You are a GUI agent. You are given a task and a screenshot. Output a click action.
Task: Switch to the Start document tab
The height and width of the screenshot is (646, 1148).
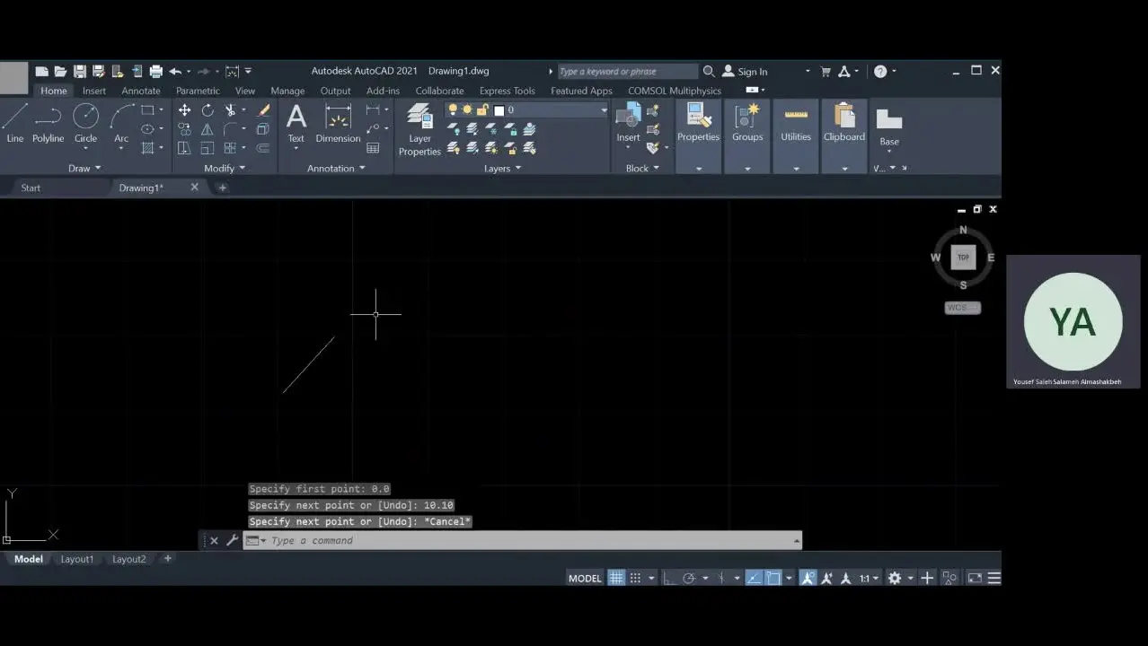coord(31,188)
